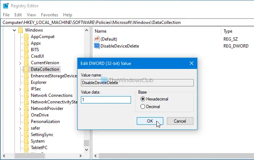
Task: Select the Network Connections key label
Action: click(x=52, y=95)
